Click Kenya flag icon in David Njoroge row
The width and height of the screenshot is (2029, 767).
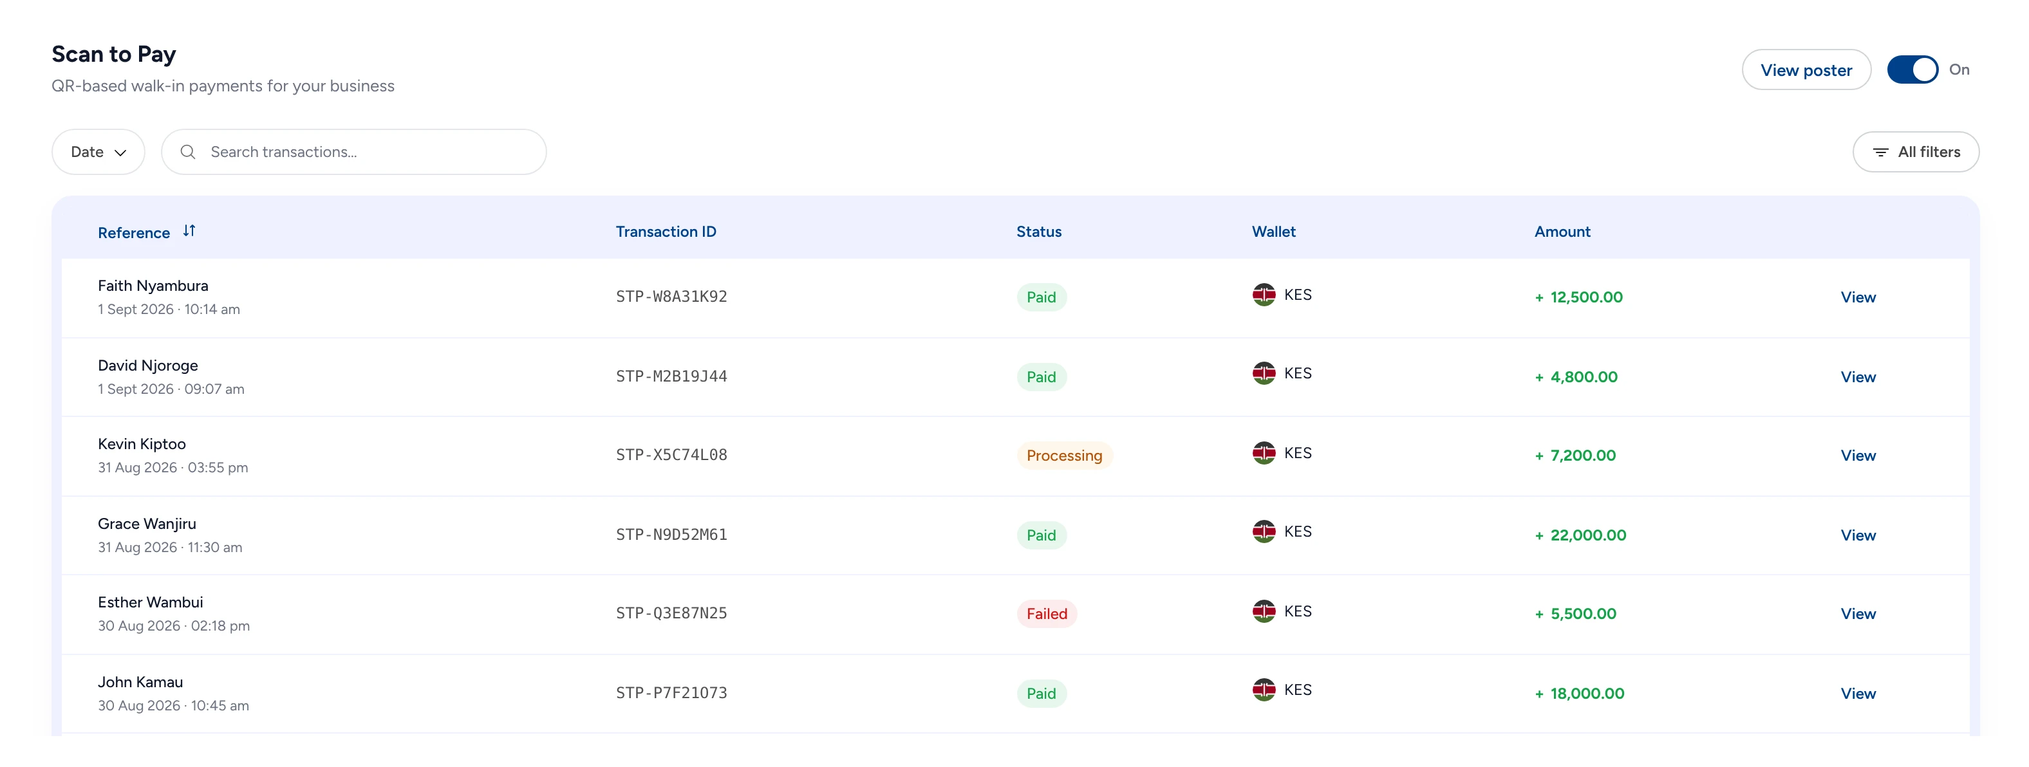pyautogui.click(x=1264, y=373)
